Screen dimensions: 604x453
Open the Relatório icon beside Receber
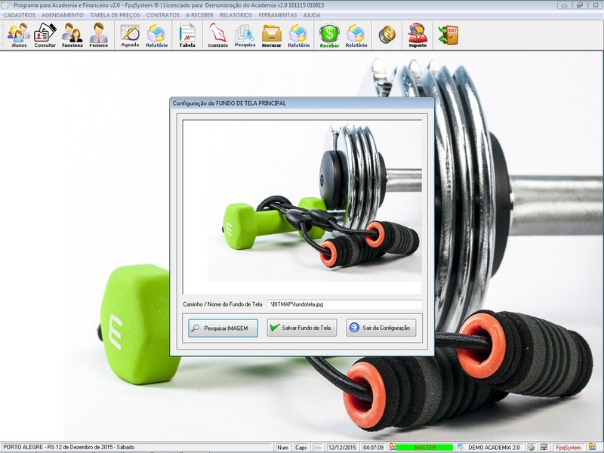356,35
